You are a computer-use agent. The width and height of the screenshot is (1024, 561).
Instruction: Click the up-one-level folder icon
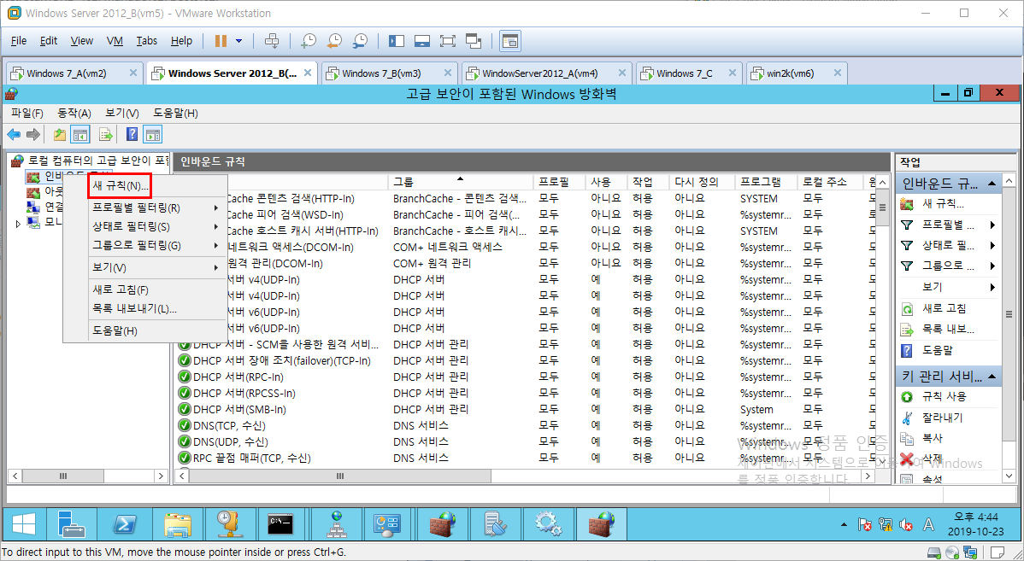tap(60, 134)
